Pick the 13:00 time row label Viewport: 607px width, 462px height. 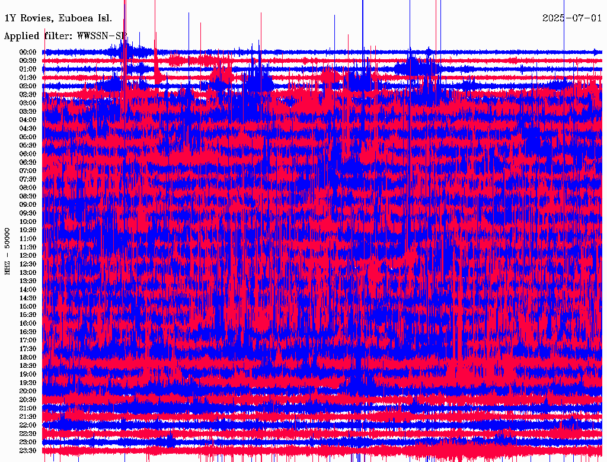coord(28,272)
